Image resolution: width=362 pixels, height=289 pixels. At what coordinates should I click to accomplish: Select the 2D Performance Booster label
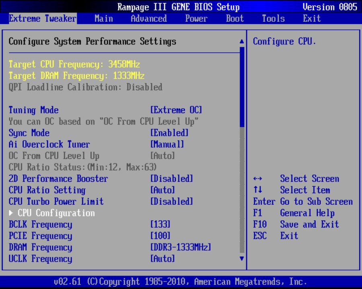point(58,179)
